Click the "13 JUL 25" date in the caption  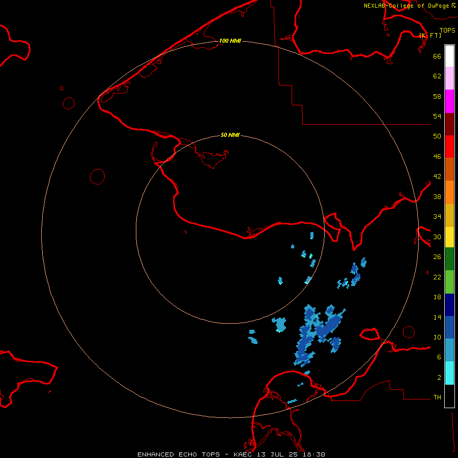tap(277, 454)
